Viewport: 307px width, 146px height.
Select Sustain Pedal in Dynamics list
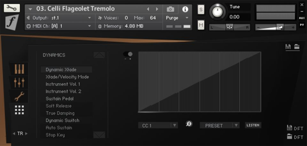coord(60,99)
